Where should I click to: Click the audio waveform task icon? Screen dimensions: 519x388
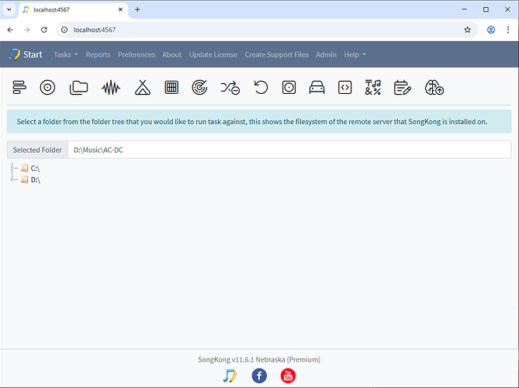click(111, 88)
